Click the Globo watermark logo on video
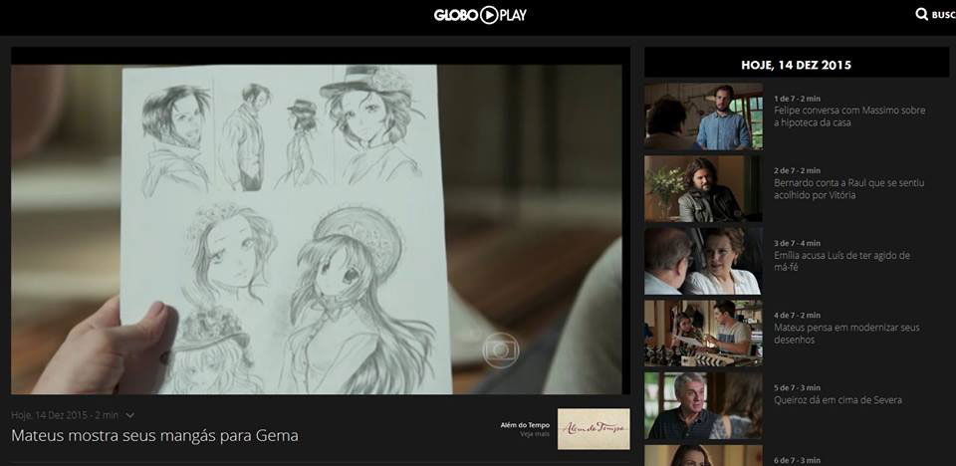This screenshot has height=466, width=956. coord(501,349)
